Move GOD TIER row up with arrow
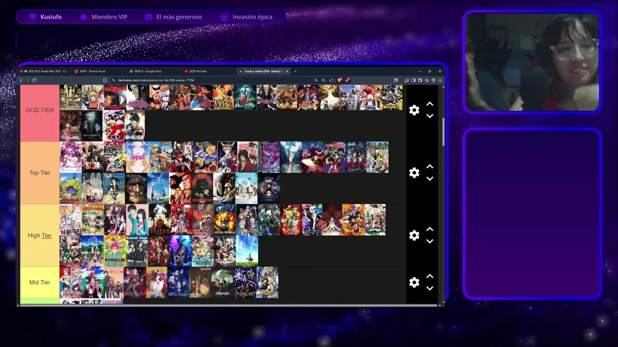Screen dimensions: 618x347 pyautogui.click(x=430, y=104)
